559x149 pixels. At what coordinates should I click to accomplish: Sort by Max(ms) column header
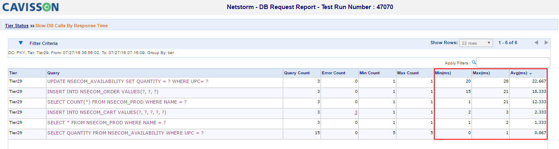coord(491,73)
